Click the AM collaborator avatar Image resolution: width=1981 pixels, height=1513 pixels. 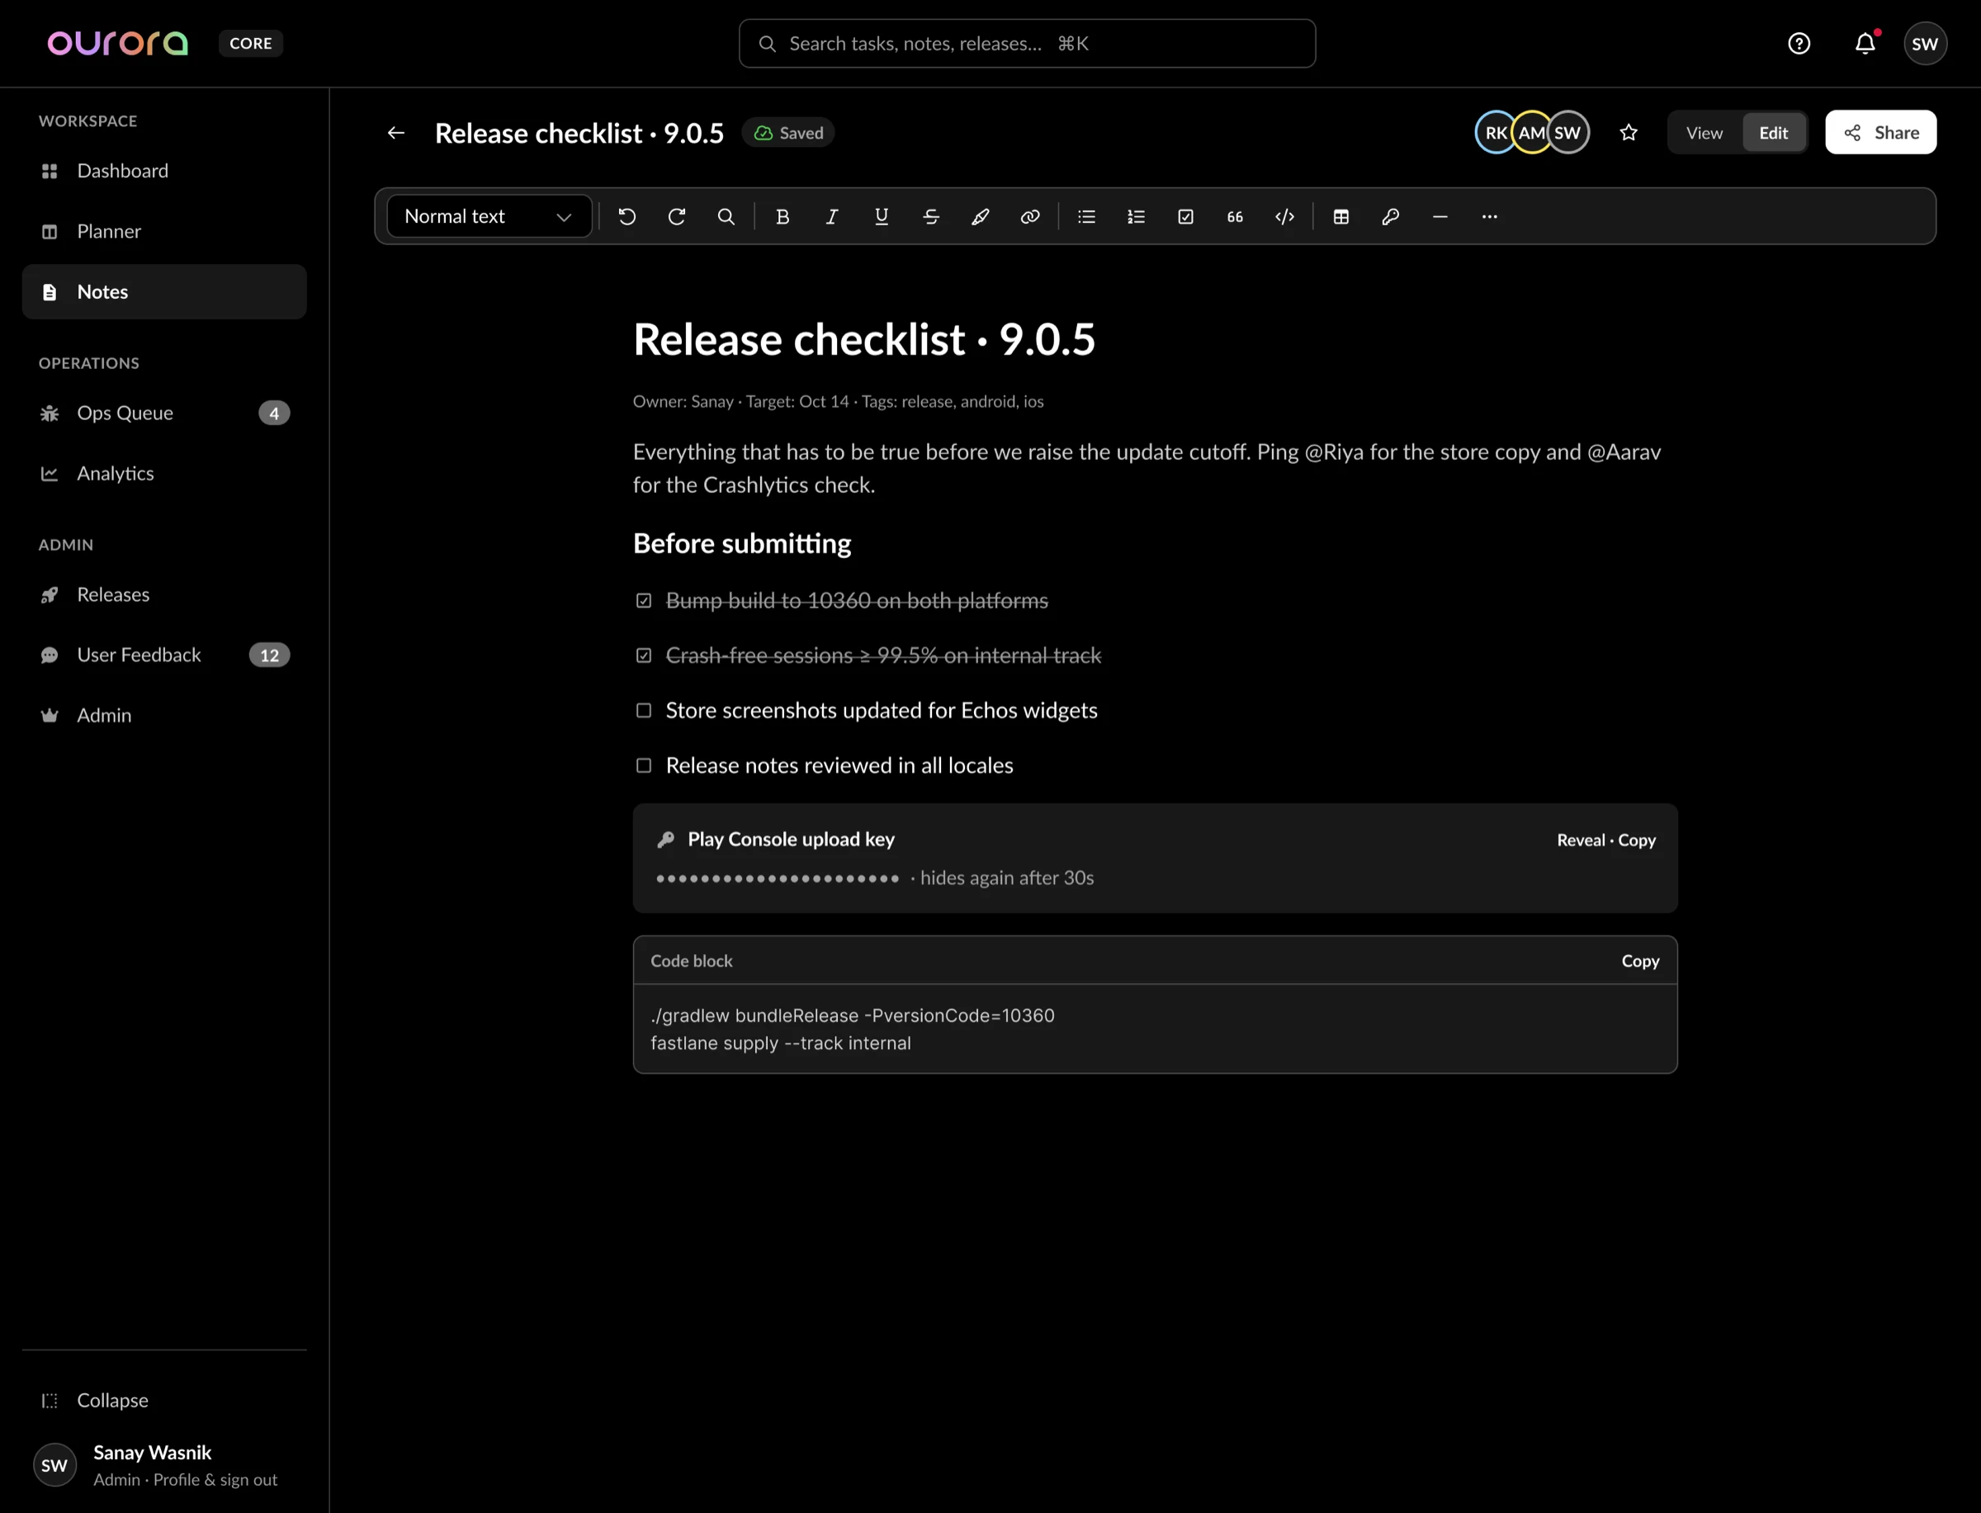(1532, 132)
